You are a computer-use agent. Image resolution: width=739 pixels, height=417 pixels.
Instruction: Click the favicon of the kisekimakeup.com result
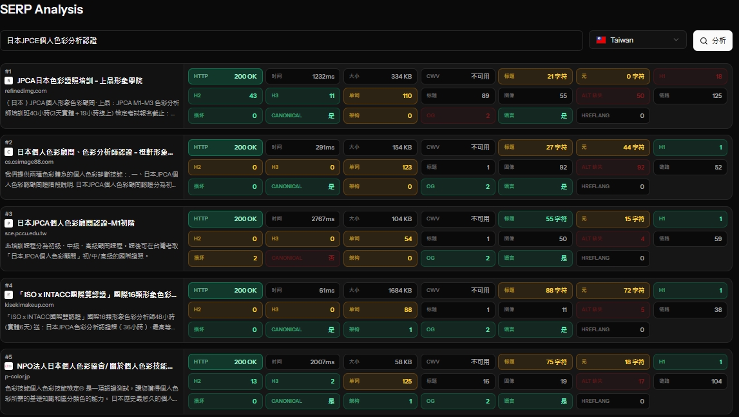pos(8,295)
